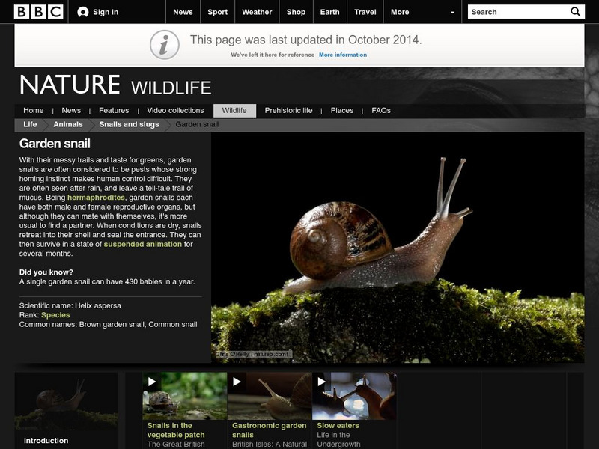The width and height of the screenshot is (599, 449).
Task: Open the FAQs tab
Action: click(x=381, y=109)
